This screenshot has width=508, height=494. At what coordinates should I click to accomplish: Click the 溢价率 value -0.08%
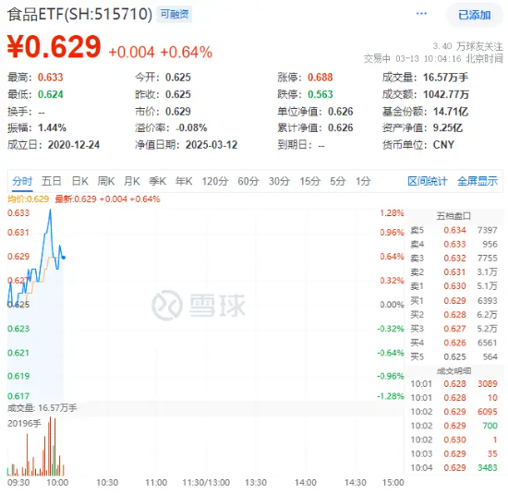click(191, 127)
